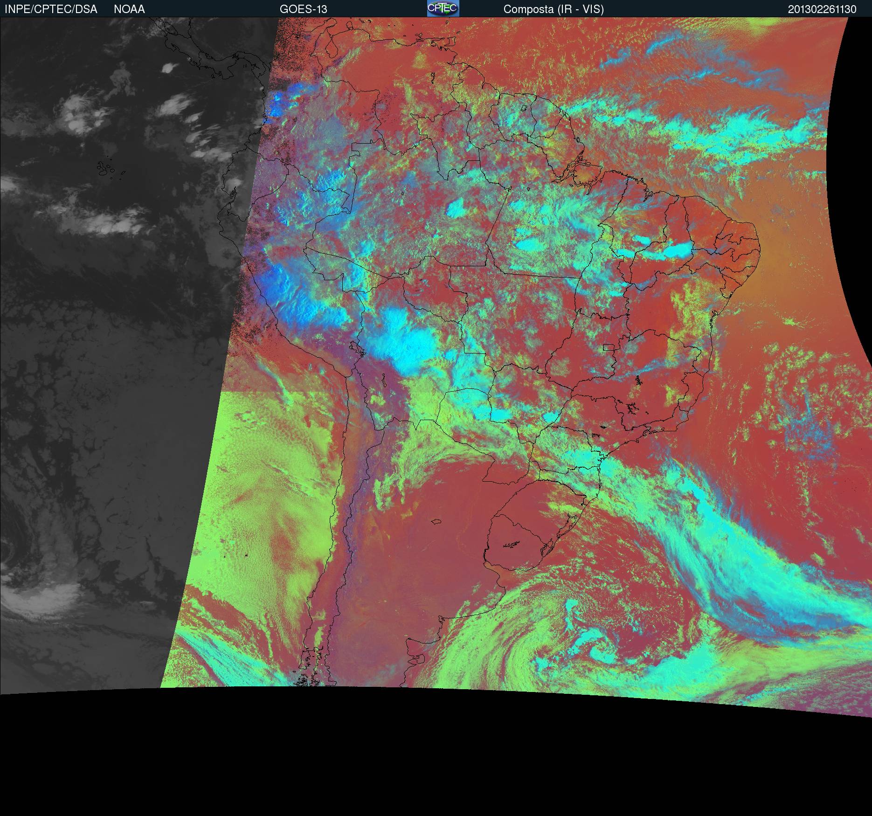872x816 pixels.
Task: Click the CPTEC logo in header
Action: 443,8
